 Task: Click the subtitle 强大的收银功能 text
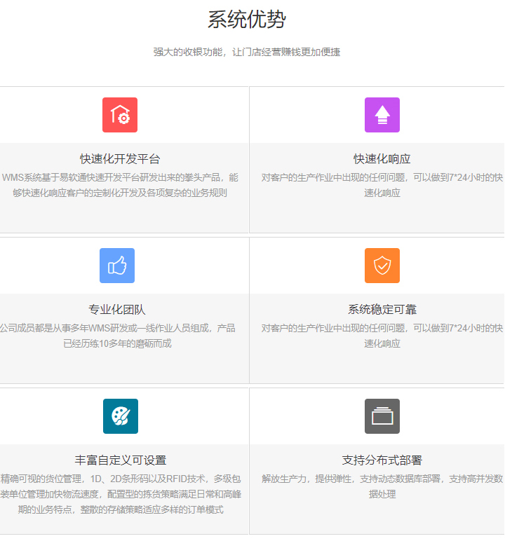click(246, 53)
